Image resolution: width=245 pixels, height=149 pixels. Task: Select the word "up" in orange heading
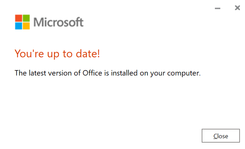[54, 54]
